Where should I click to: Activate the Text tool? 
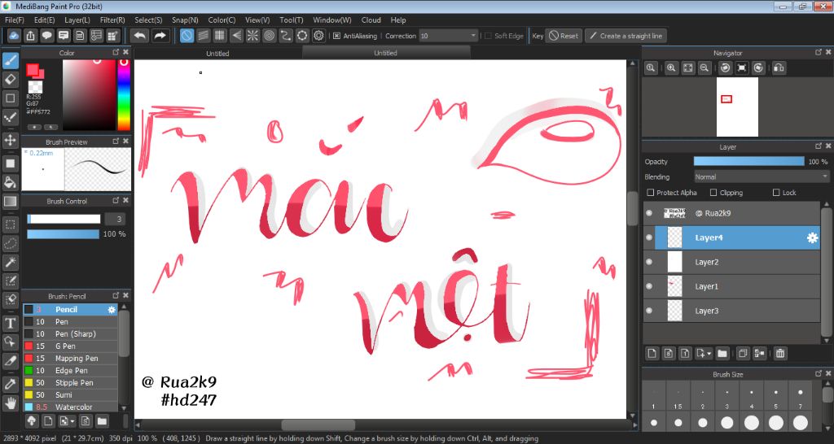point(10,323)
